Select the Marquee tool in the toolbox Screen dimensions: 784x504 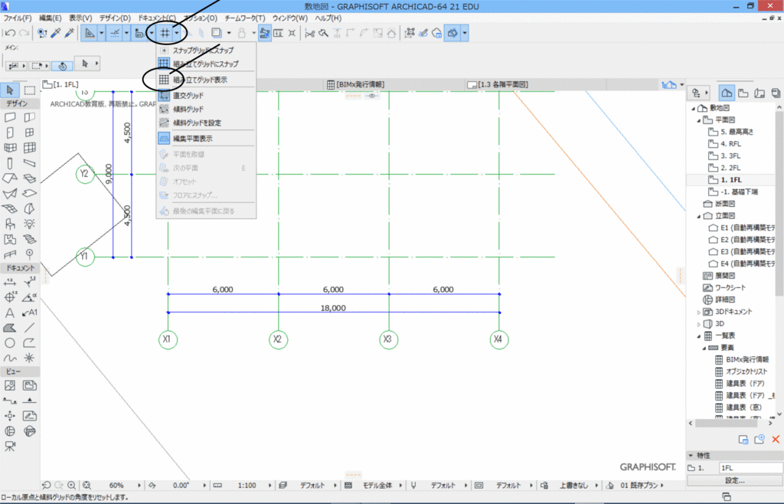click(x=30, y=90)
